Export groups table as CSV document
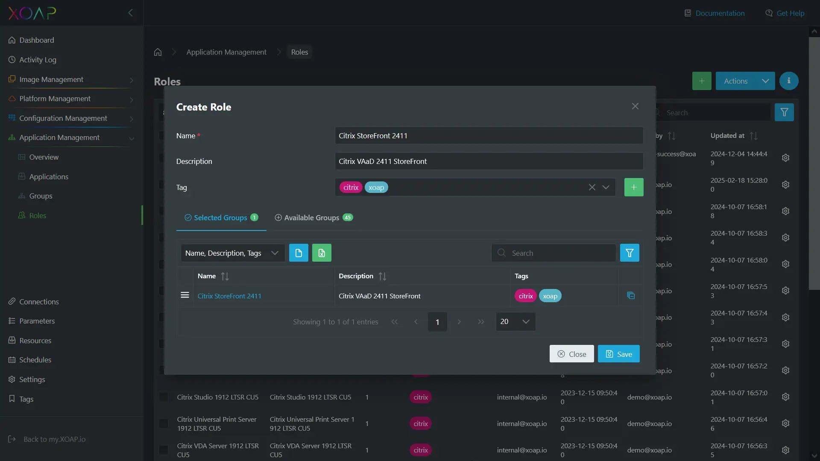Viewport: 820px width, 461px height. pyautogui.click(x=299, y=253)
